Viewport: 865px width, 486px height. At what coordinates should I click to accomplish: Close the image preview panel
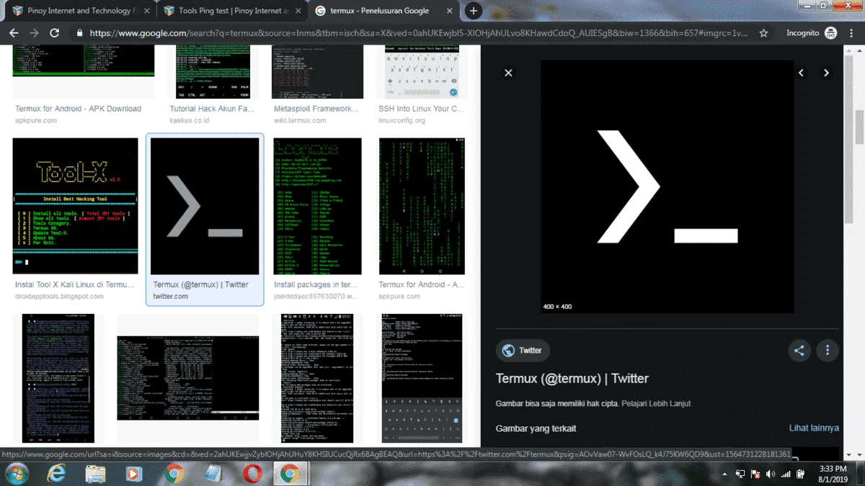coord(508,73)
